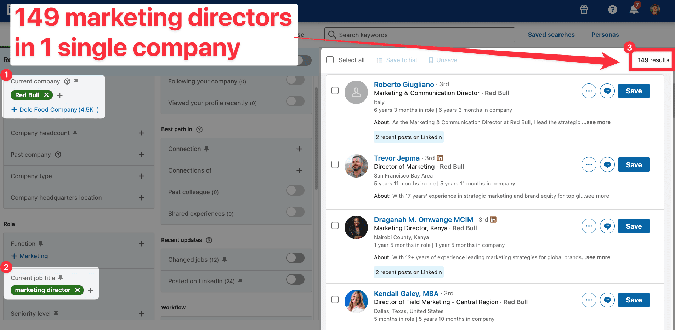Screen dimensions: 675x330
Task: Add the Marketing function suggestion
Action: coord(29,256)
